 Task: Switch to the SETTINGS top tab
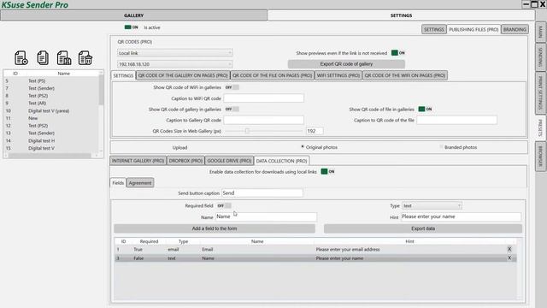[401, 15]
